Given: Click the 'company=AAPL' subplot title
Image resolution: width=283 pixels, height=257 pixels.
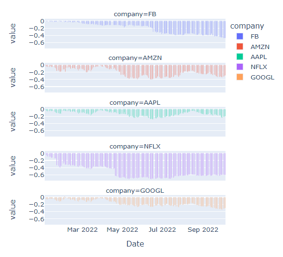Looking at the screenshot, I should click(135, 103).
